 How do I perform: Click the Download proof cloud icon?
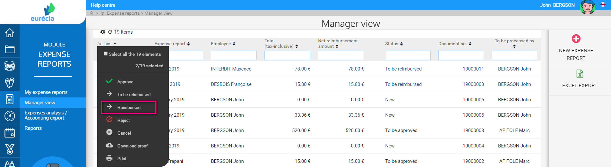(x=109, y=145)
